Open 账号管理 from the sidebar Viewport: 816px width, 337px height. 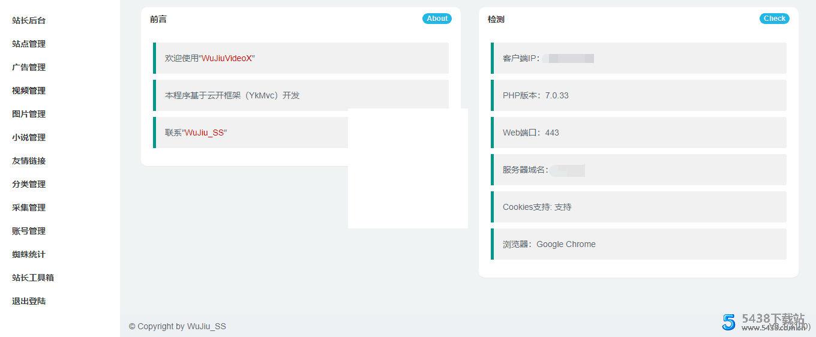tap(29, 231)
